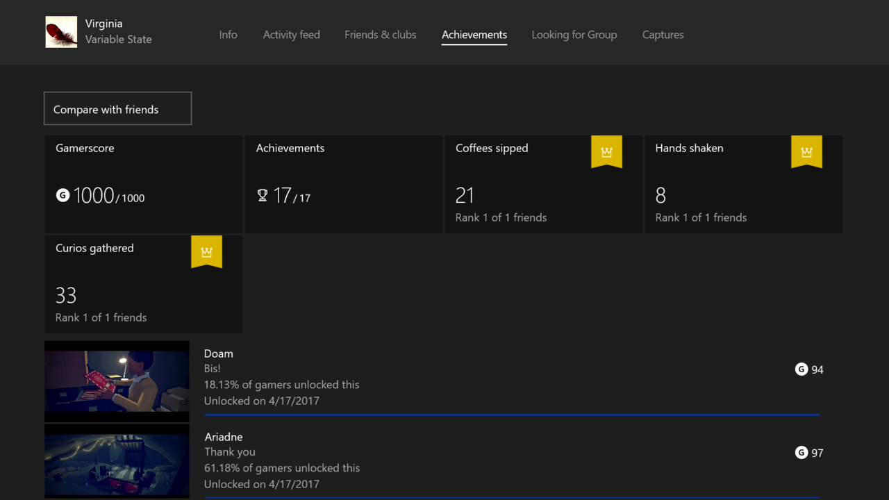
Task: Click "61.18% of gamers unlocked this"
Action: pyautogui.click(x=282, y=468)
